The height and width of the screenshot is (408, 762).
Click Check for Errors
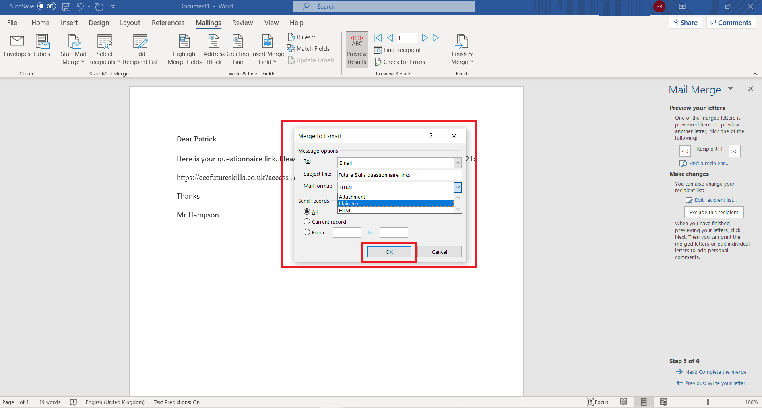400,62
